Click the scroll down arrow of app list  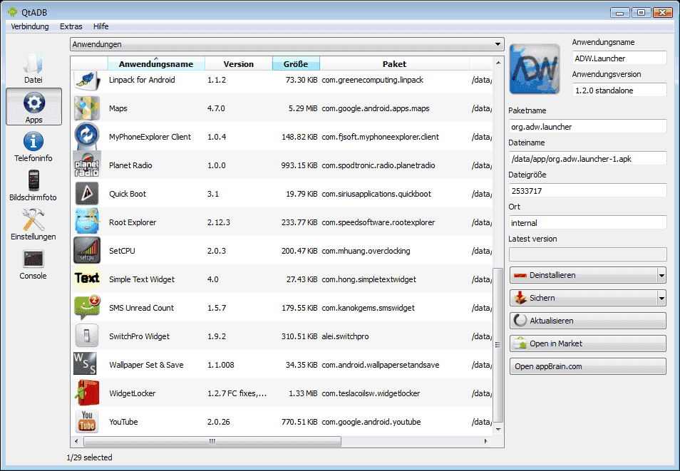pos(498,430)
